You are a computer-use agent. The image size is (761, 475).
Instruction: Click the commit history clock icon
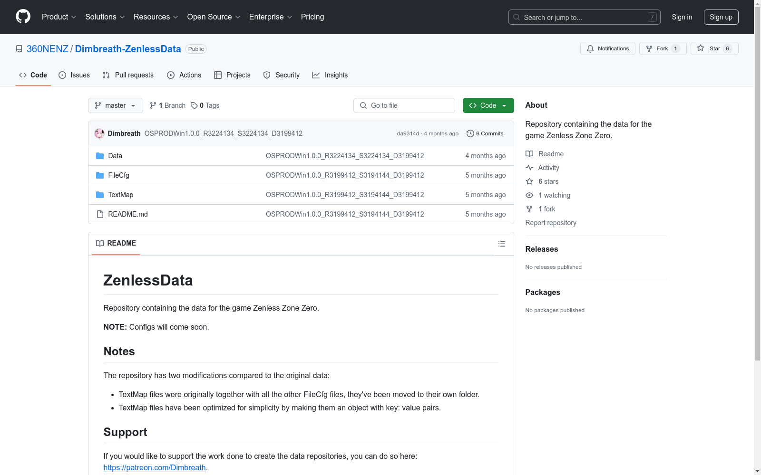coord(470,133)
